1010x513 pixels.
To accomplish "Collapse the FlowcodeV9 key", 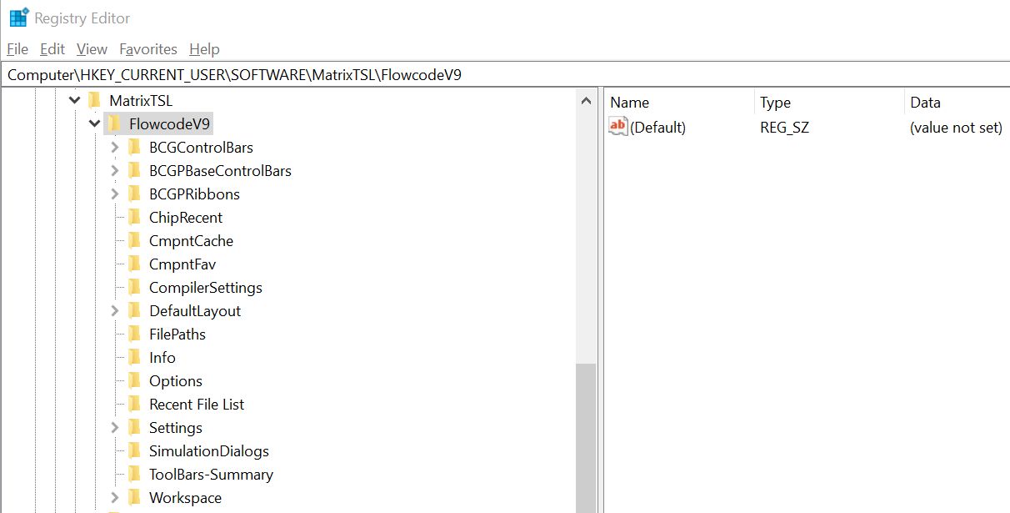I will coord(95,124).
